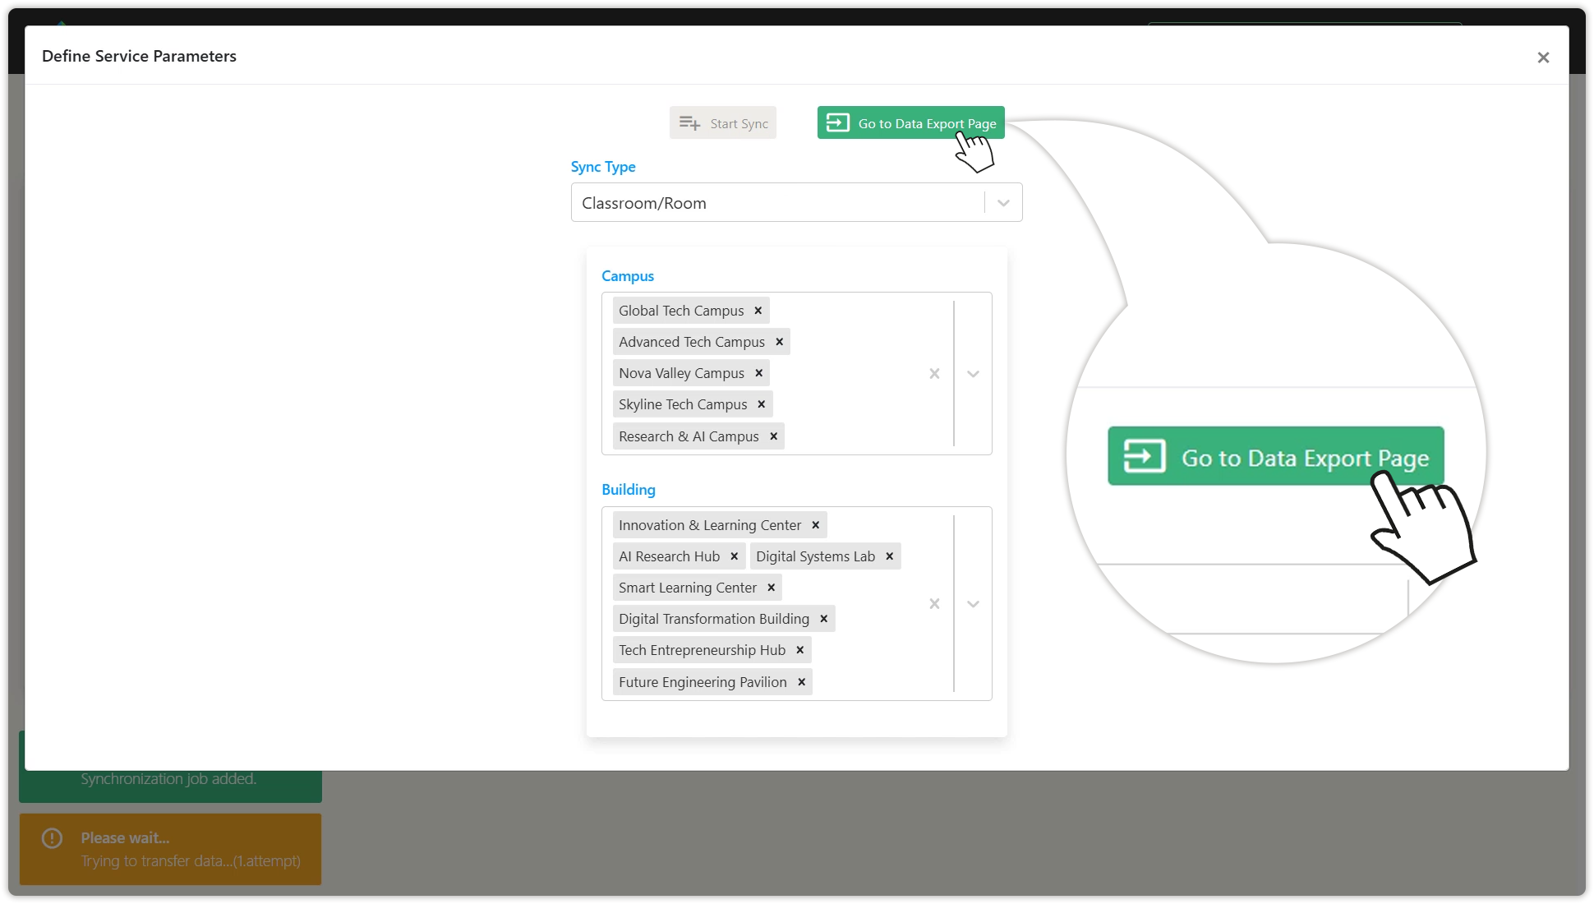Remove the Advanced Tech Campus tag
The width and height of the screenshot is (1594, 904).
click(779, 342)
